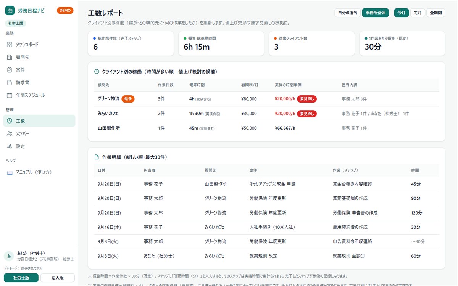
Task: Select the 事務所全体 filter
Action: tap(376, 13)
